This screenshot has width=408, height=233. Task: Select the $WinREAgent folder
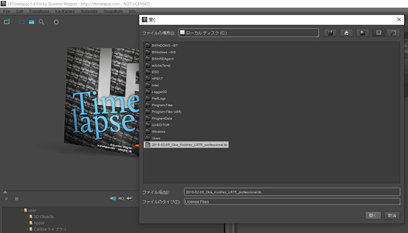pos(160,59)
